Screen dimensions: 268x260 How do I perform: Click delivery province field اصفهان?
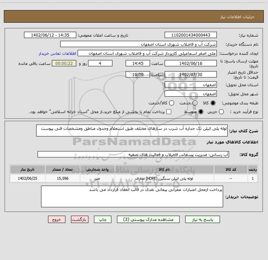(191, 85)
